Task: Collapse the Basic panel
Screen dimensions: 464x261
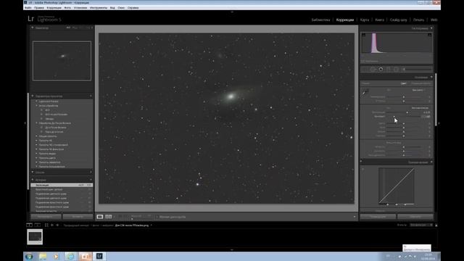Action: pyautogui.click(x=431, y=78)
